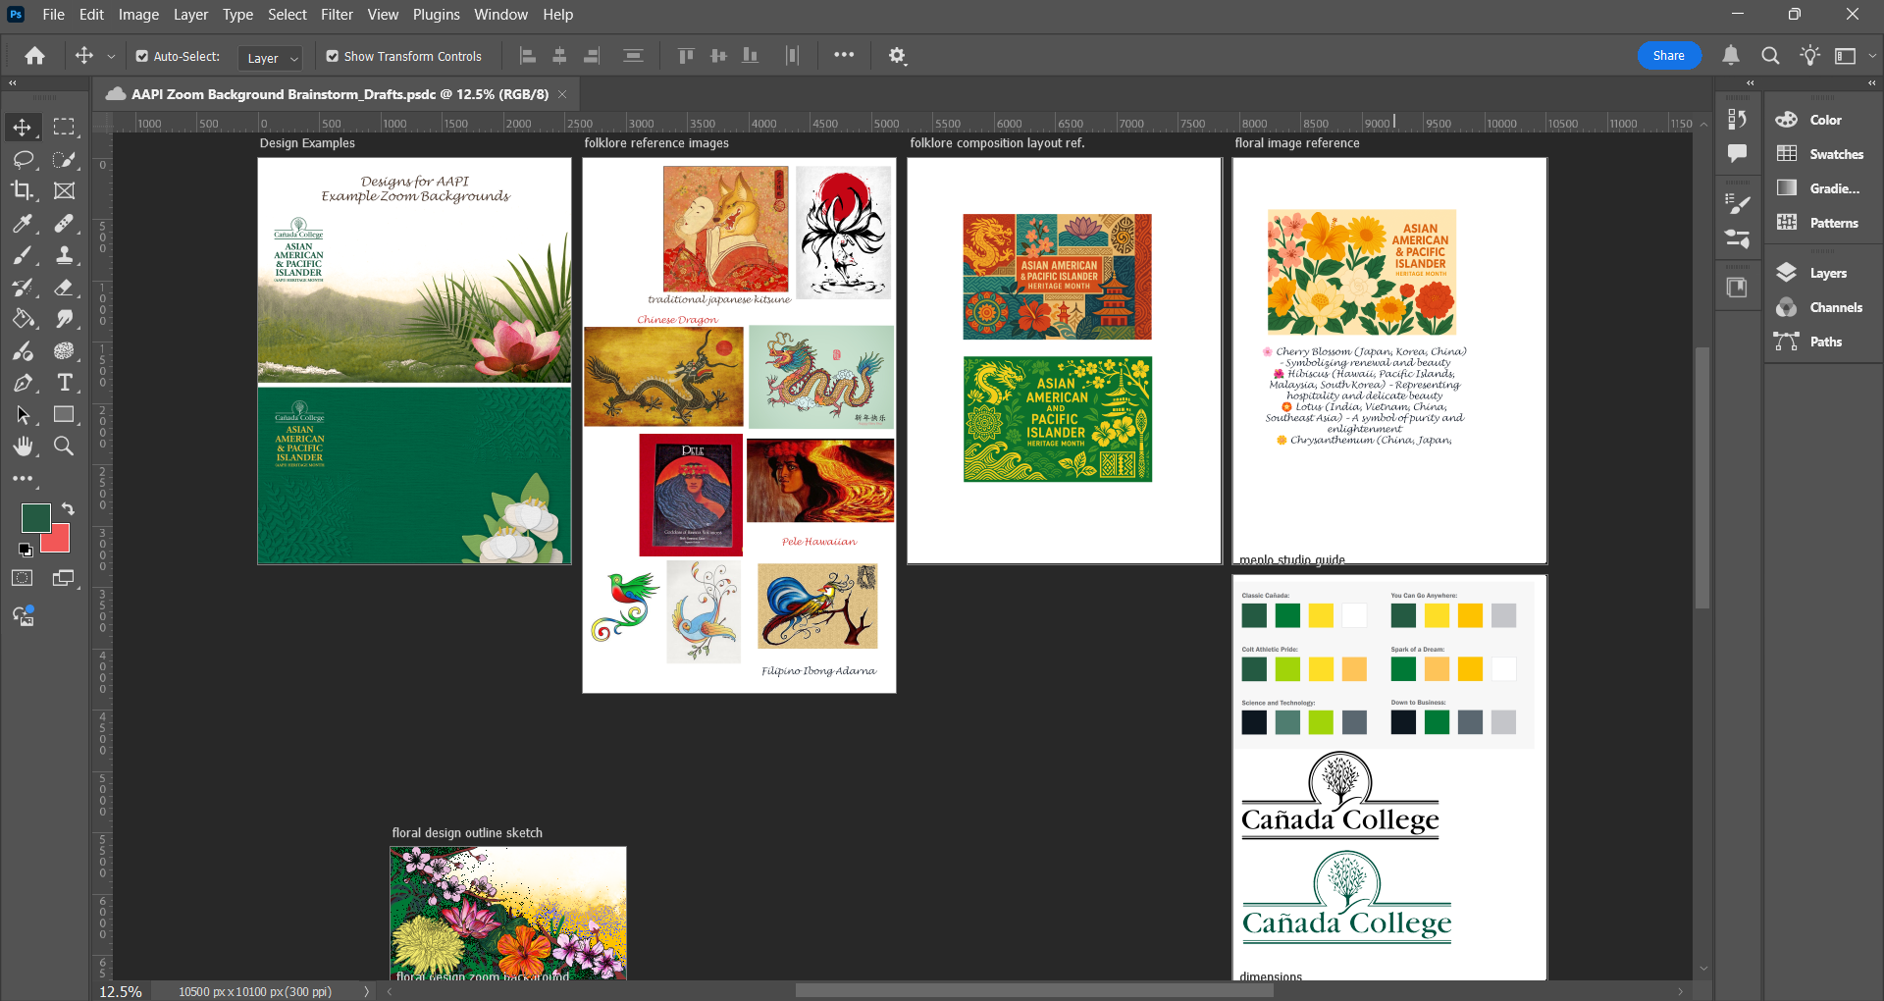
Task: Toggle the Auto-Select checkbox
Action: click(142, 57)
